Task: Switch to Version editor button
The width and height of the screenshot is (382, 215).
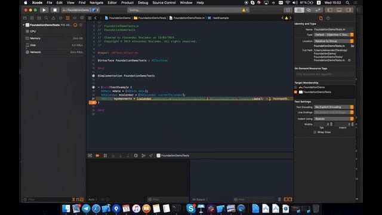Action: click(x=318, y=10)
